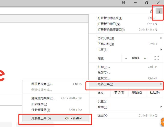Select the 100% zoom value
This screenshot has width=164, height=127.
(136, 58)
